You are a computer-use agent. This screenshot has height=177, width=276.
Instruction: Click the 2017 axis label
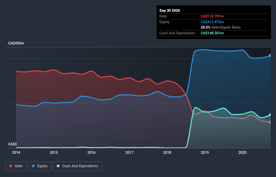[129, 152]
